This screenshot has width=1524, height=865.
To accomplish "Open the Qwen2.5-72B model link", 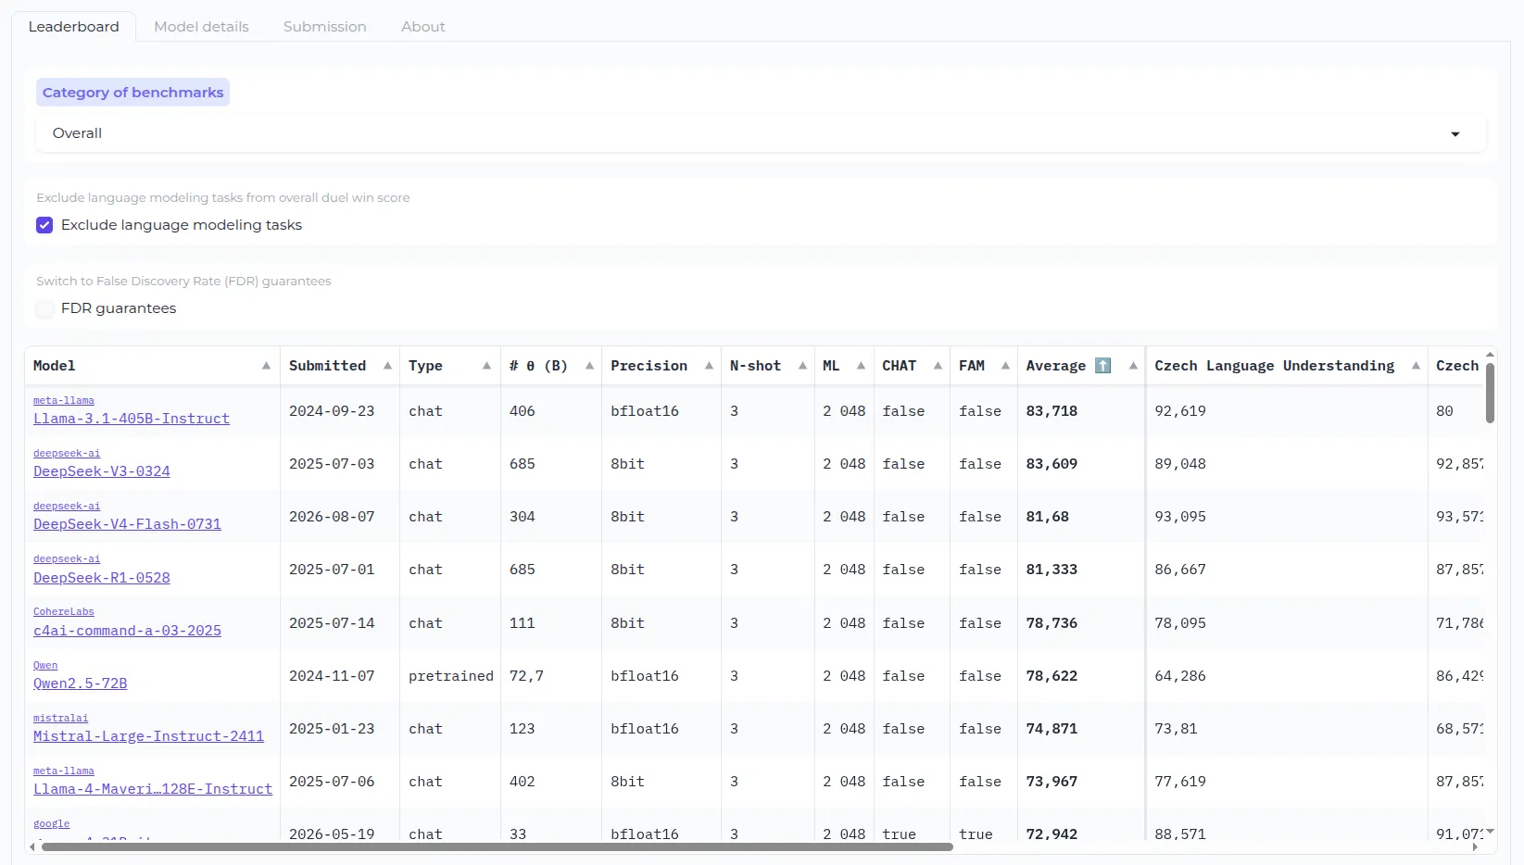I will point(81,683).
